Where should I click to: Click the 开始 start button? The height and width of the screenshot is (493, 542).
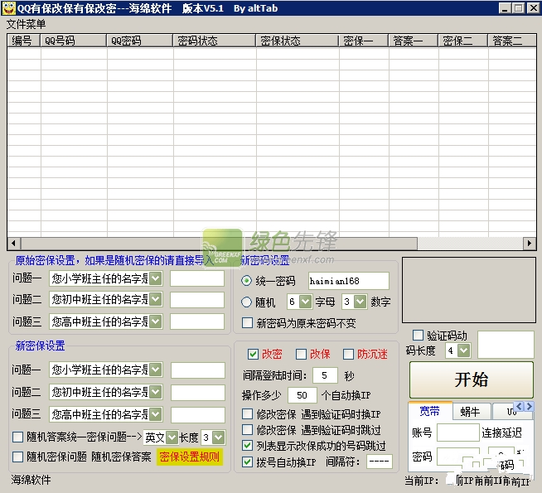(472, 379)
